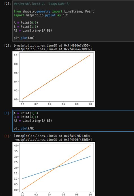Click the [2] output prompt label
This screenshot has height=196, width=134.
coord(7,46)
